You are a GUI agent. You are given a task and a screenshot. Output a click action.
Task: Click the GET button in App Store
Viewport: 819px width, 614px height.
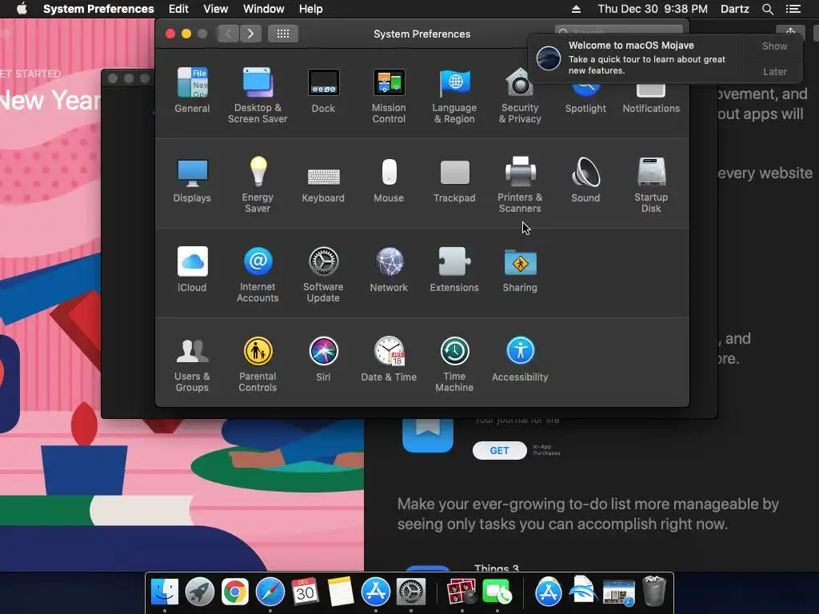(x=499, y=451)
